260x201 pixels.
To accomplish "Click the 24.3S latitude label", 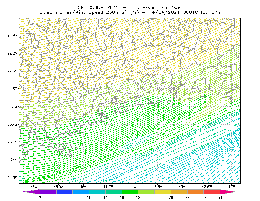I will (x=12, y=178).
